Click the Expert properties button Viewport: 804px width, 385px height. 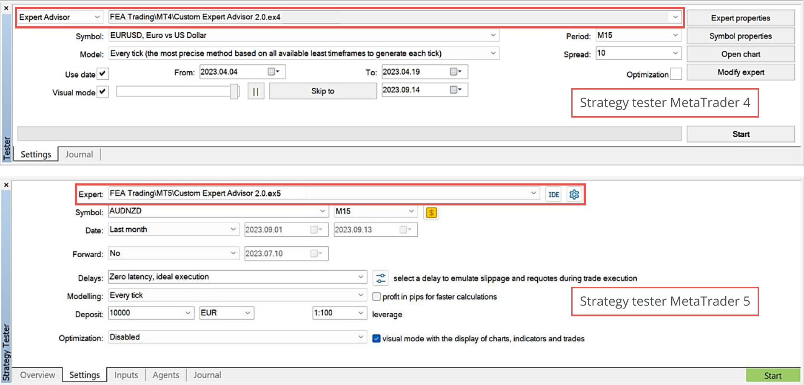(741, 18)
